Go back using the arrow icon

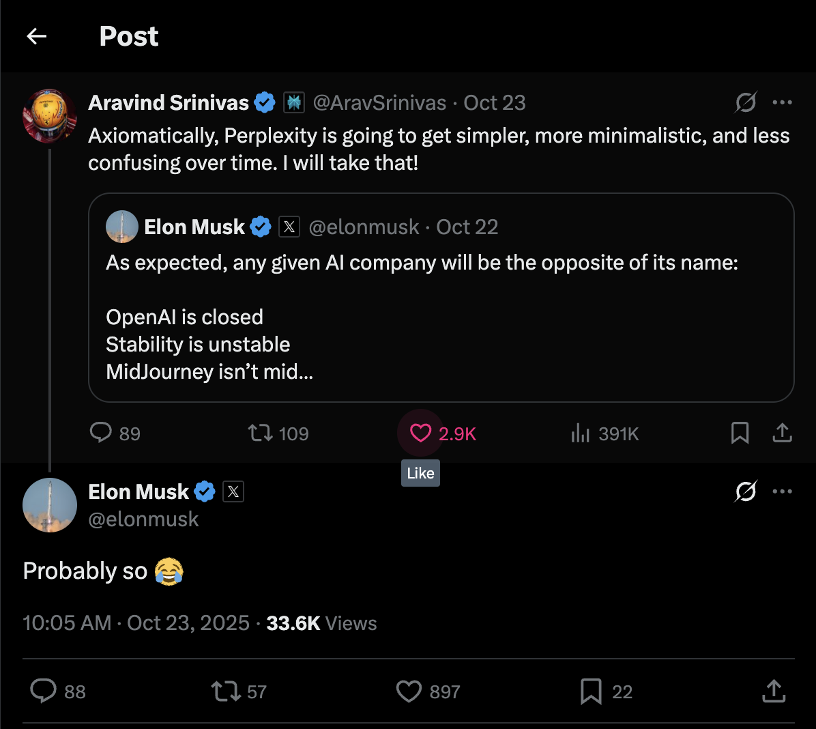click(x=37, y=36)
